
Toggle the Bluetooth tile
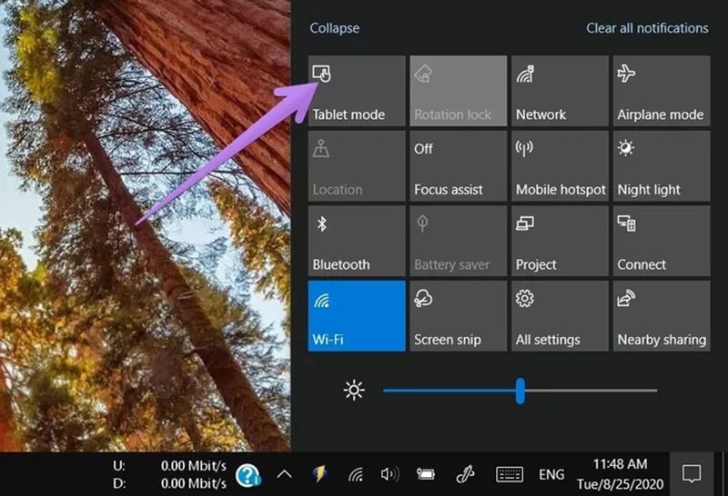pyautogui.click(x=357, y=241)
